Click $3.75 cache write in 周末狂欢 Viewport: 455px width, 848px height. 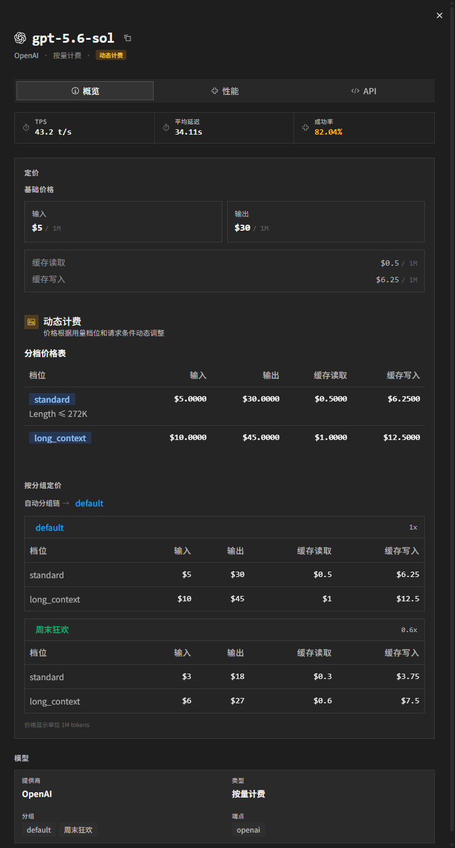[x=408, y=677]
